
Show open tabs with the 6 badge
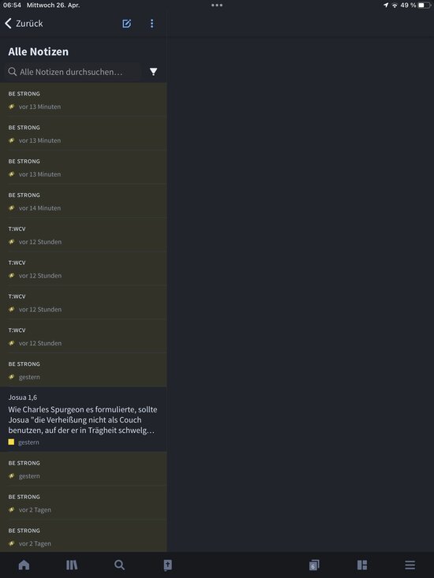click(x=314, y=565)
